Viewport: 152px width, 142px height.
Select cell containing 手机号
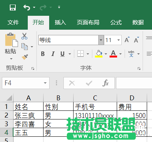coord(95,107)
